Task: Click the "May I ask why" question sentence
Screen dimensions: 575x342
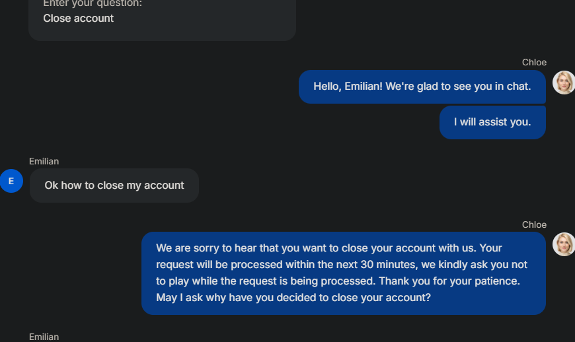Action: [x=293, y=298]
